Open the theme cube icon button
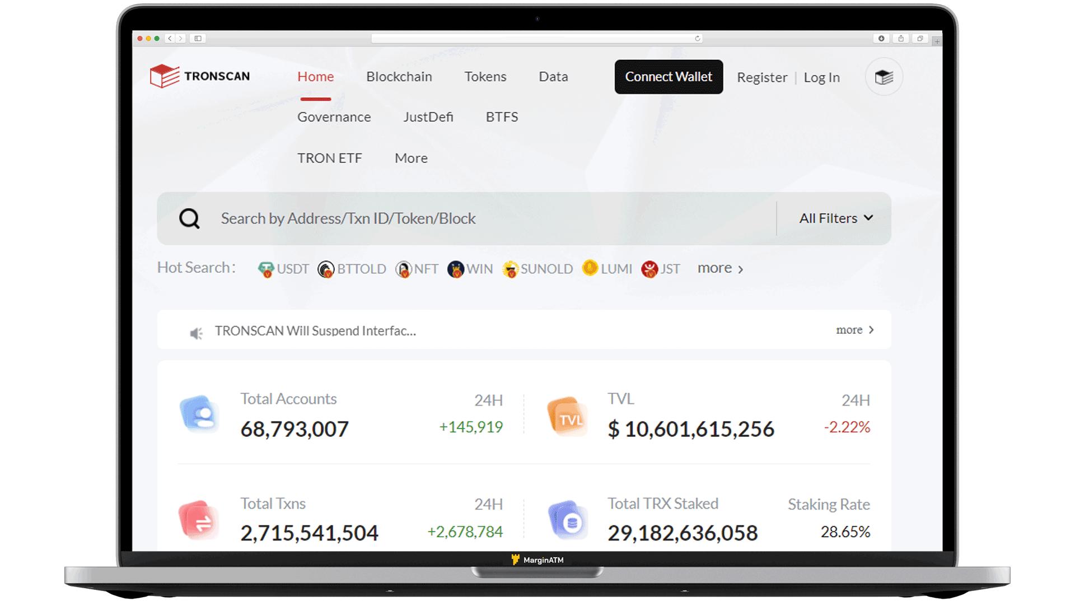Viewport: 1075px width, 605px height. (884, 77)
